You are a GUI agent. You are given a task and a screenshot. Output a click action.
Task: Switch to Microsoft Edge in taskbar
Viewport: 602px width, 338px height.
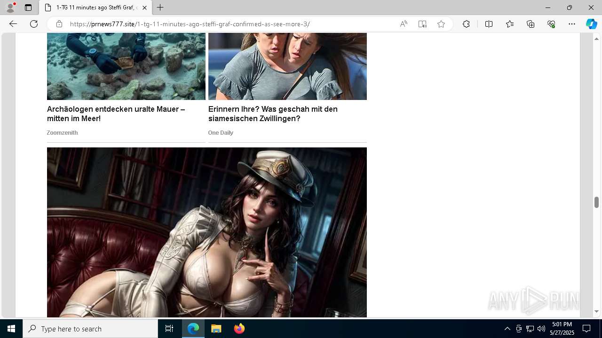pyautogui.click(x=193, y=329)
